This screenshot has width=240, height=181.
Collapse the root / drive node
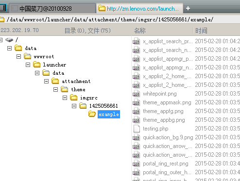coord(1,40)
